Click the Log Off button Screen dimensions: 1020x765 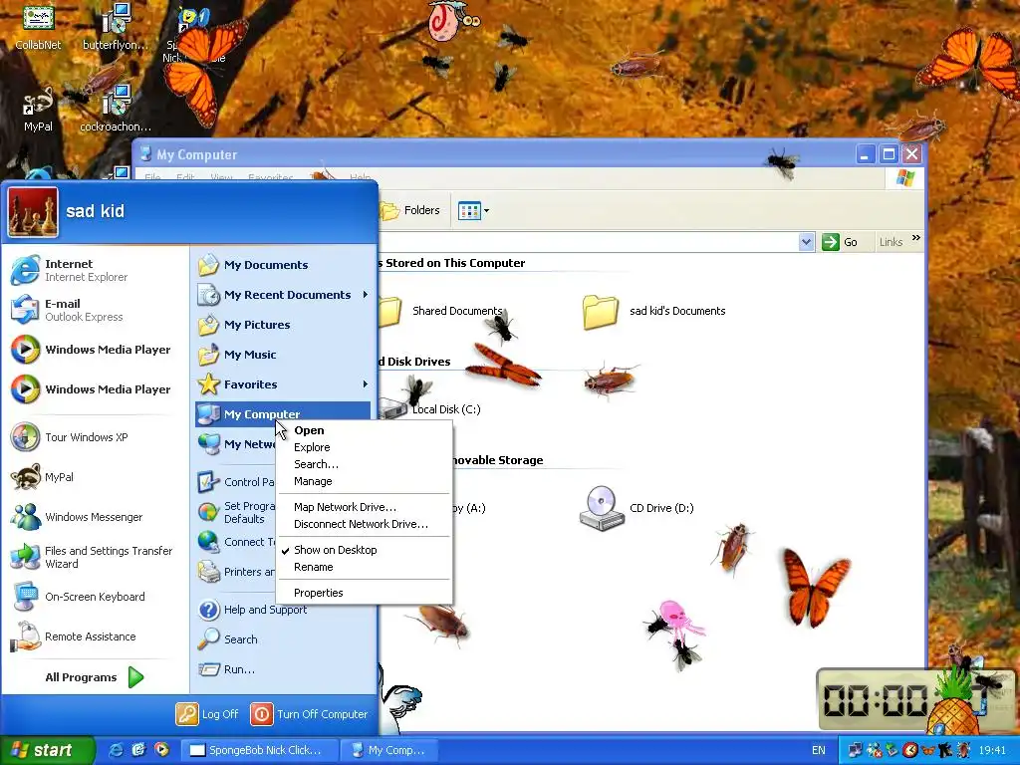207,713
